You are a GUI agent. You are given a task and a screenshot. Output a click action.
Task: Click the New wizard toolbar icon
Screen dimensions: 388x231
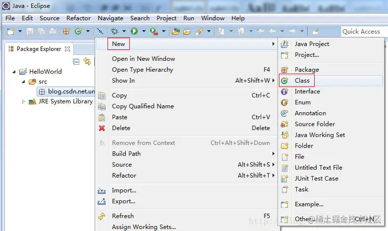click(10, 31)
